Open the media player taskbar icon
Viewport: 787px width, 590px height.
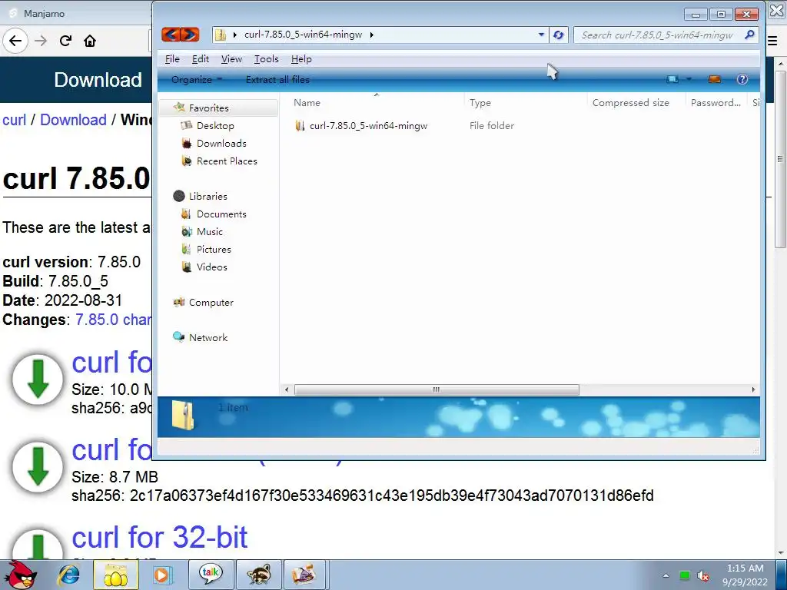161,575
